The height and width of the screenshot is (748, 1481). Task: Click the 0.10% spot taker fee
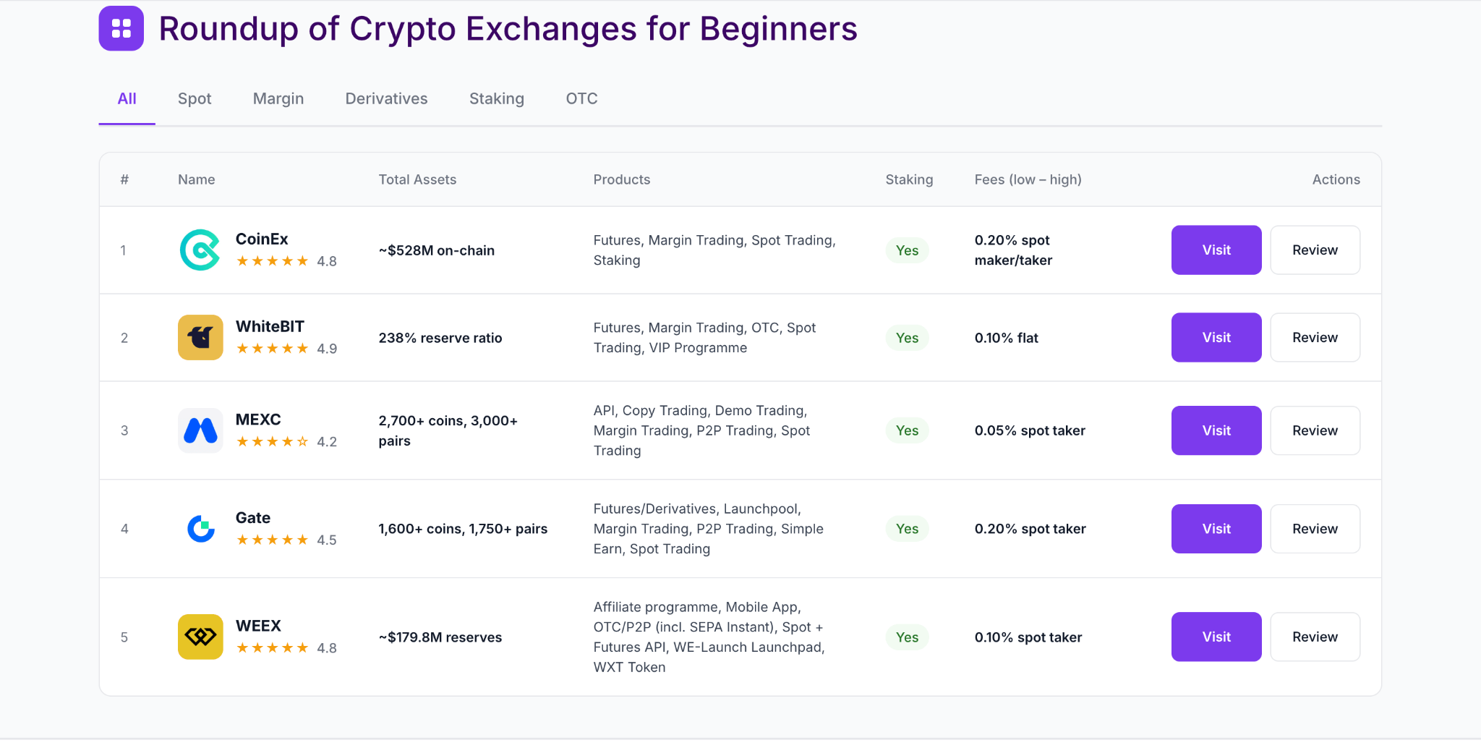pos(1028,637)
